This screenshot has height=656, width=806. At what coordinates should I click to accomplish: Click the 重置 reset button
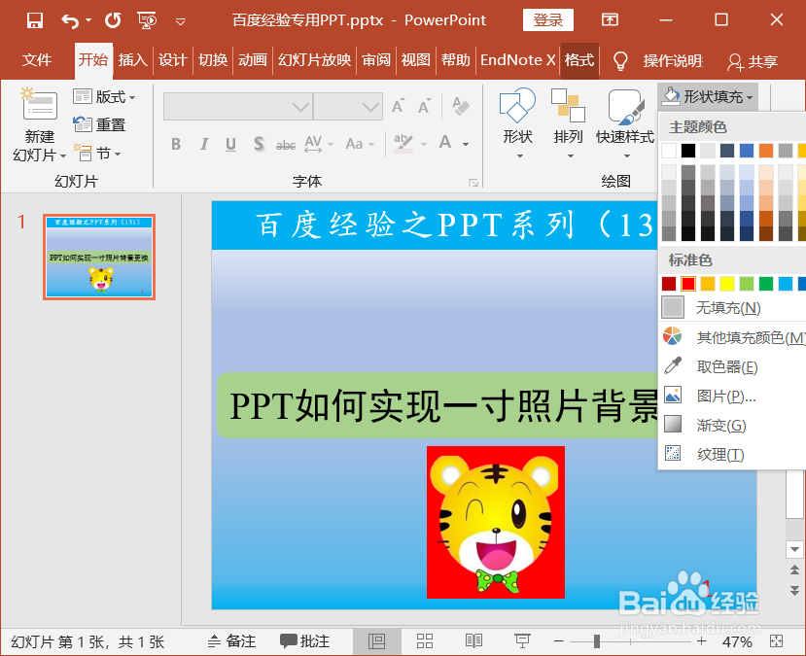pyautogui.click(x=99, y=124)
